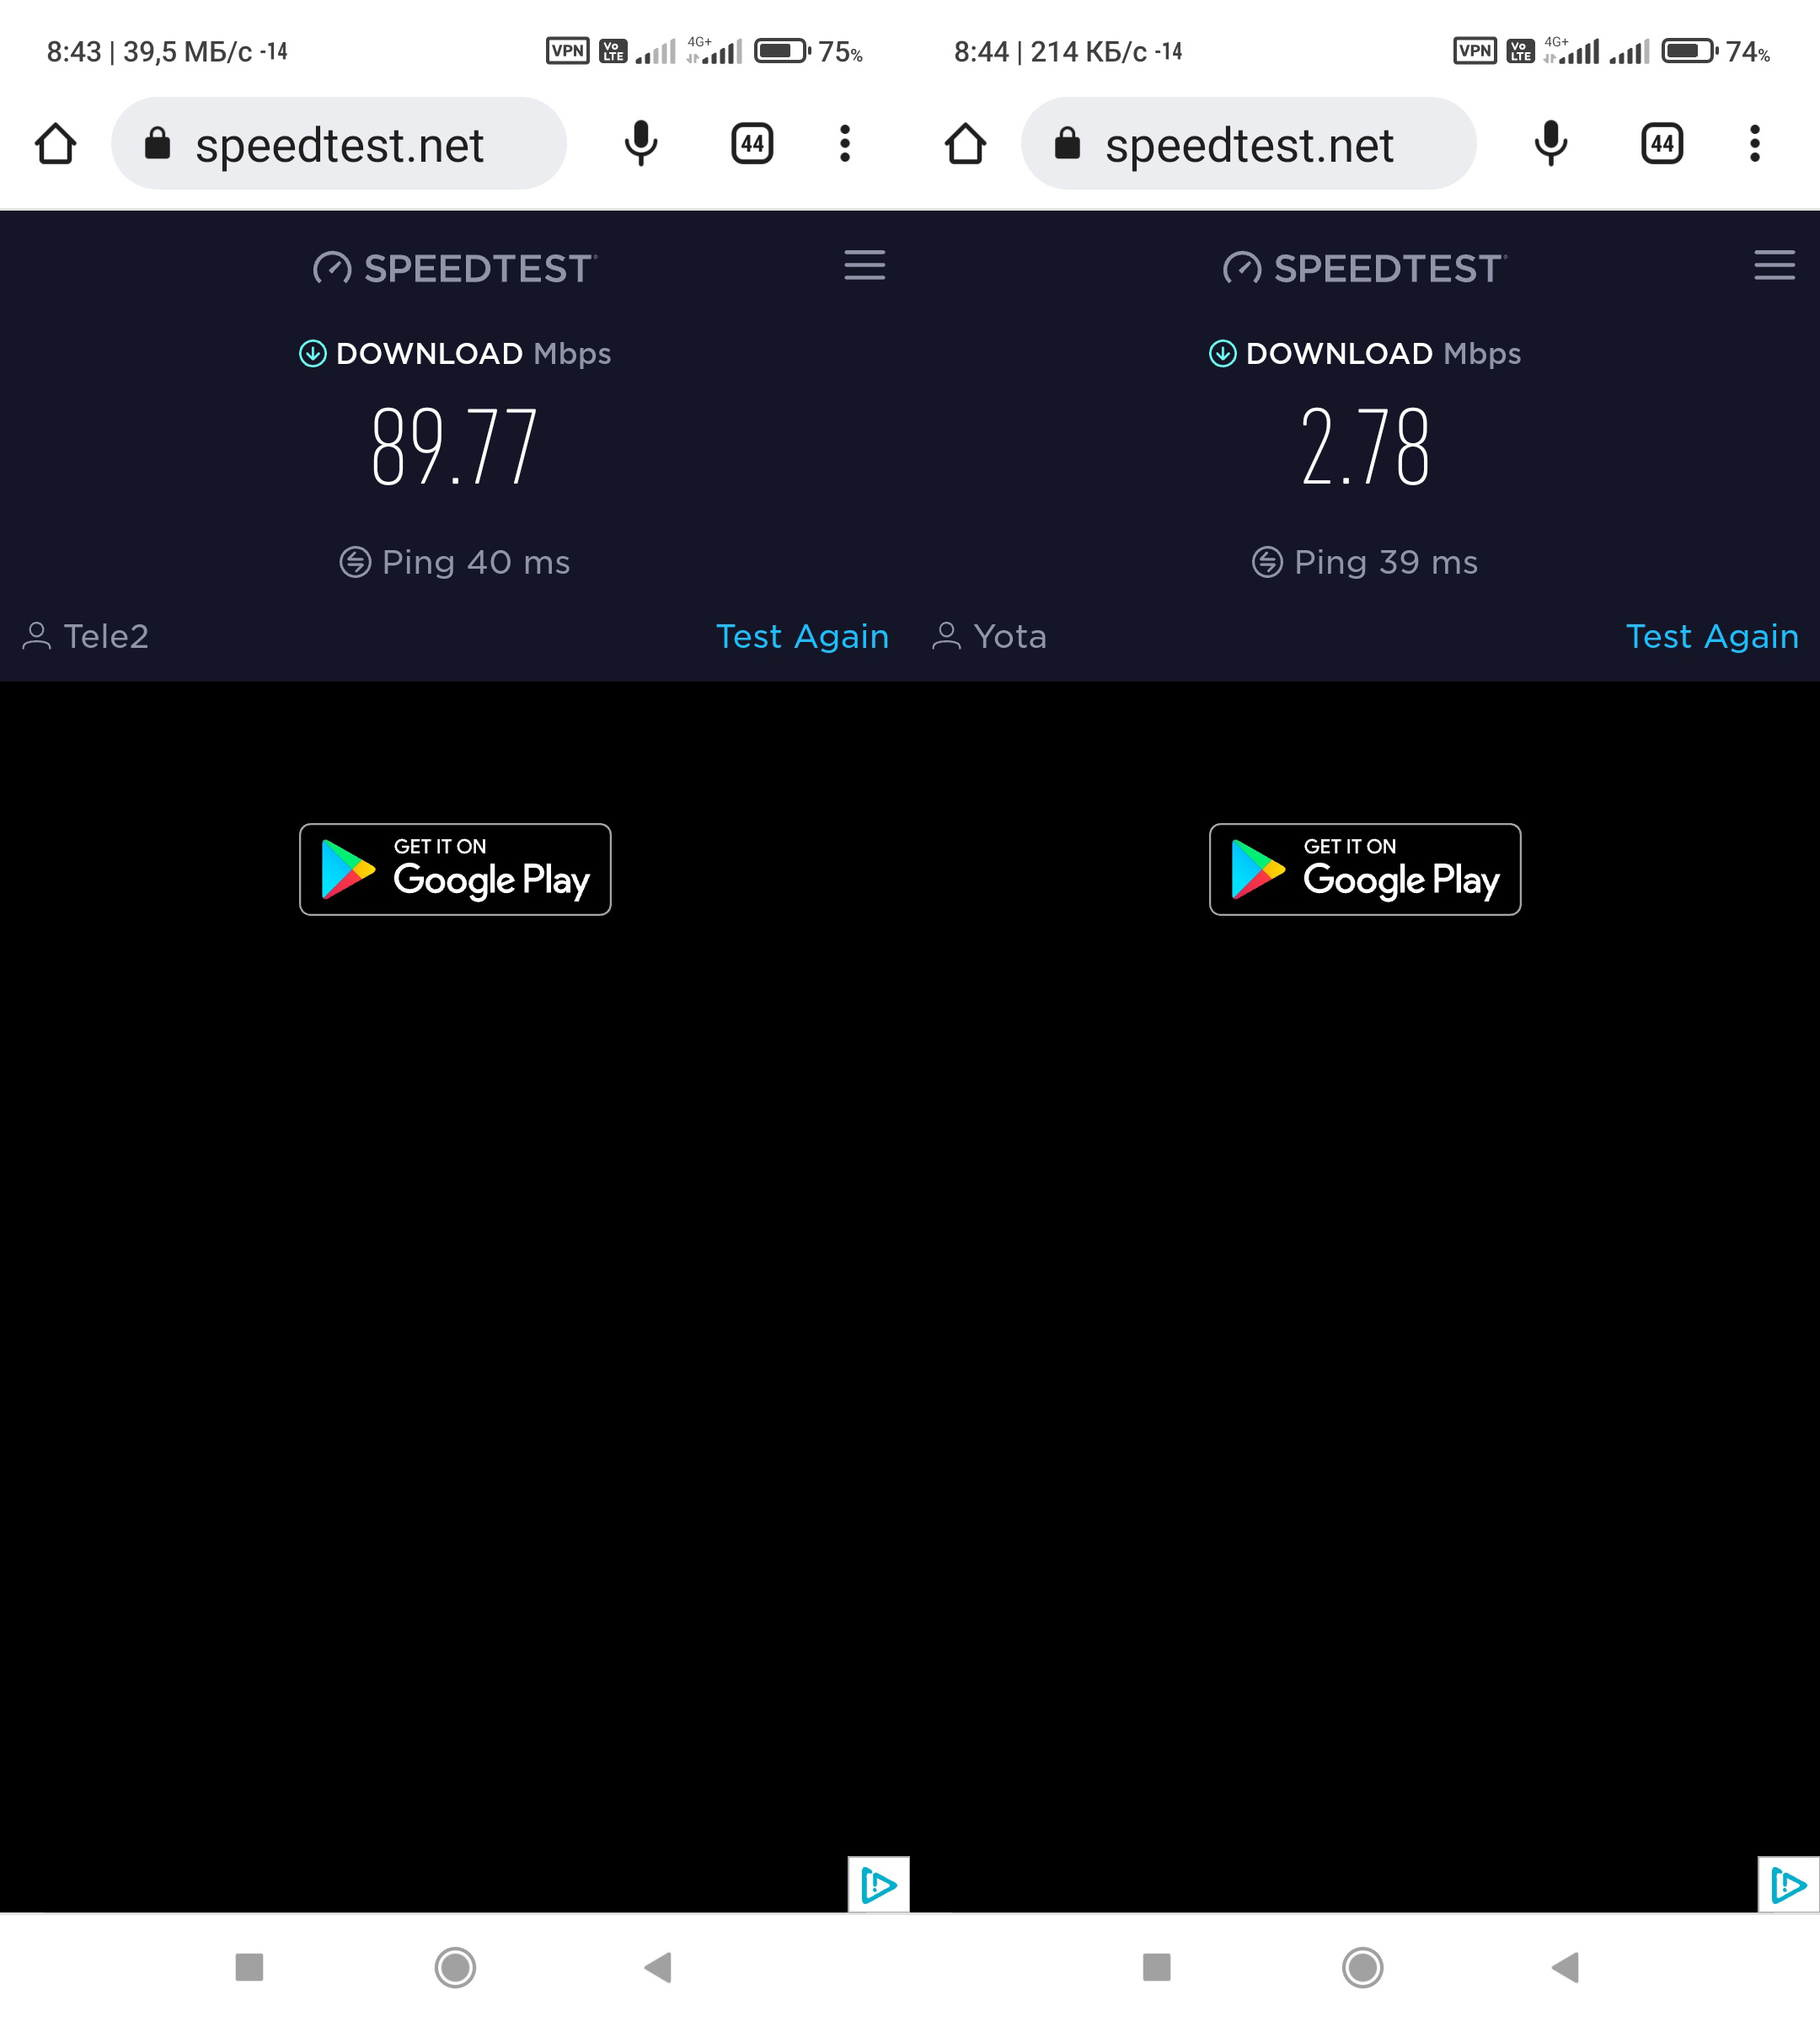Tap the 2.78 download speed value
1820x2022 pixels.
pyautogui.click(x=1365, y=446)
